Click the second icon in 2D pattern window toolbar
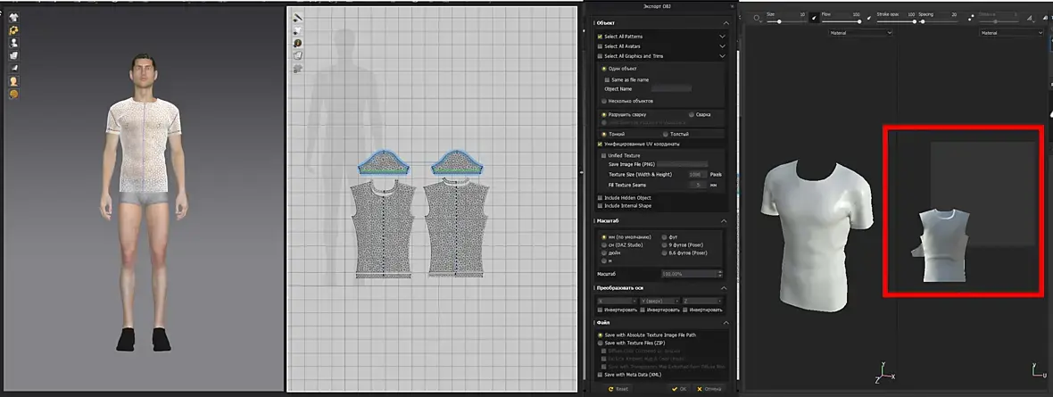Image resolution: width=1053 pixels, height=397 pixels. tap(297, 30)
